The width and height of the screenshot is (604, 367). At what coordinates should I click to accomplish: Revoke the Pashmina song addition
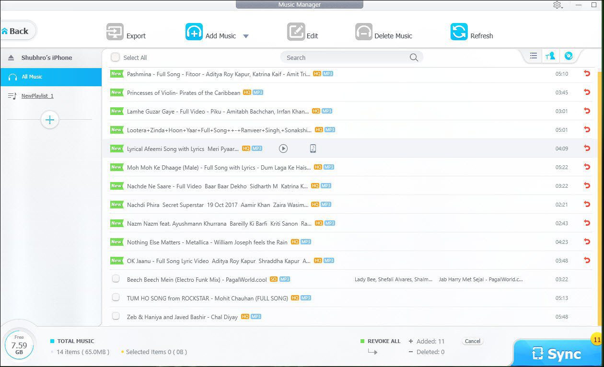coord(587,74)
